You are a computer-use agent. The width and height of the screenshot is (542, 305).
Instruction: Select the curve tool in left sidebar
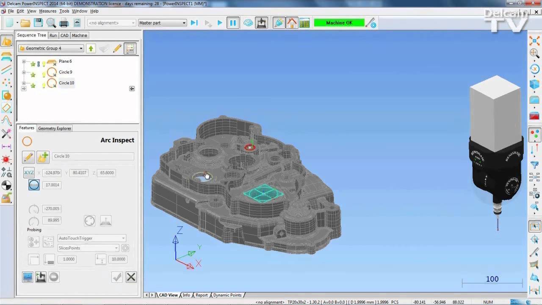tap(6, 121)
